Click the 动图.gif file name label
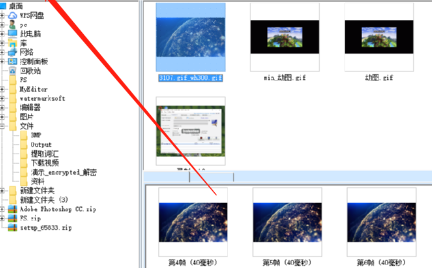The height and width of the screenshot is (268, 432). (379, 78)
